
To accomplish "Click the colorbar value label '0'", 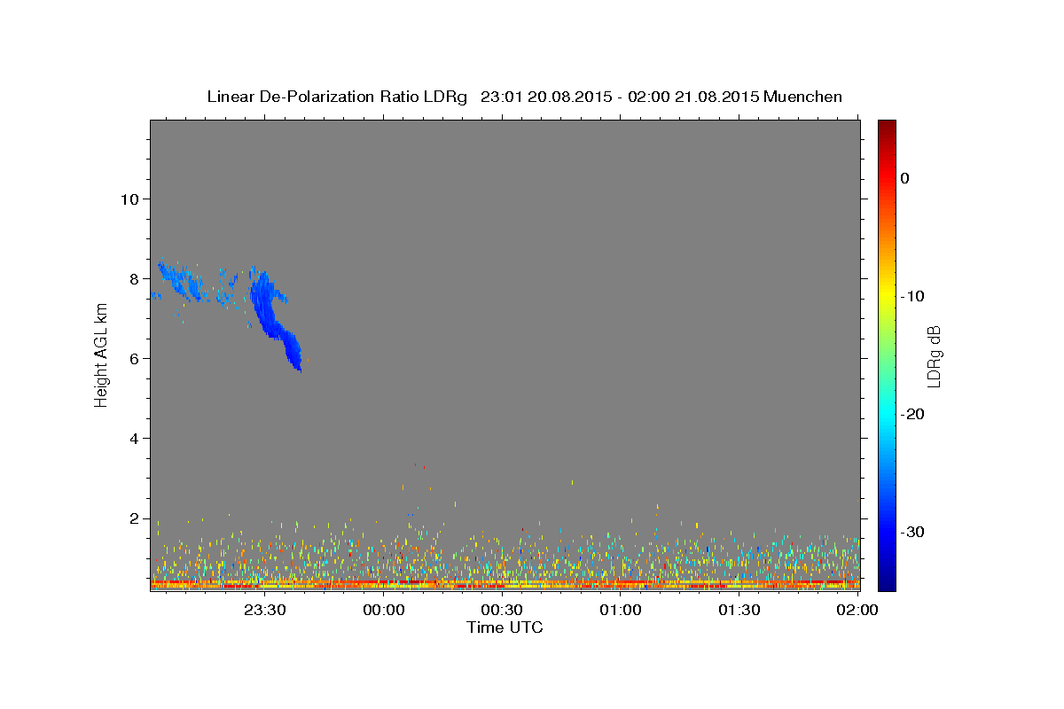I will click(904, 178).
